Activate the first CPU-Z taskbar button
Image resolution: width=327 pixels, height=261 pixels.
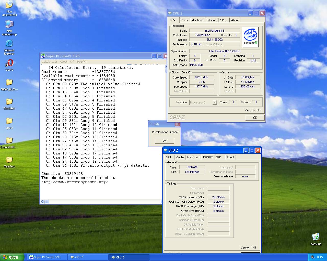click(x=88, y=257)
